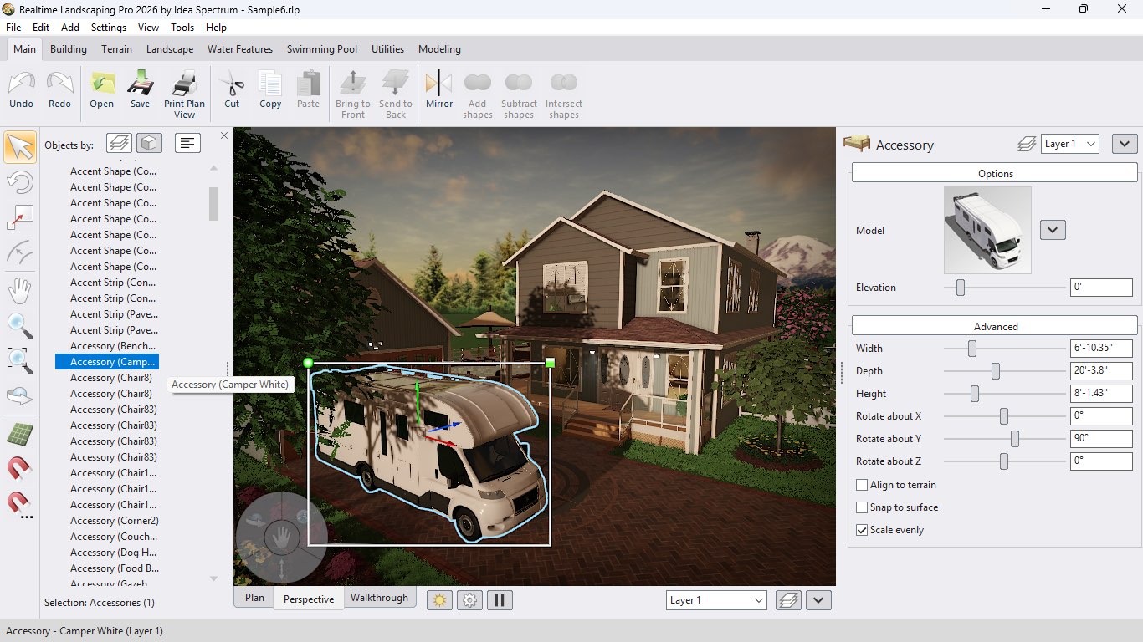Uncheck Scale evenly
The image size is (1143, 642).
point(861,529)
